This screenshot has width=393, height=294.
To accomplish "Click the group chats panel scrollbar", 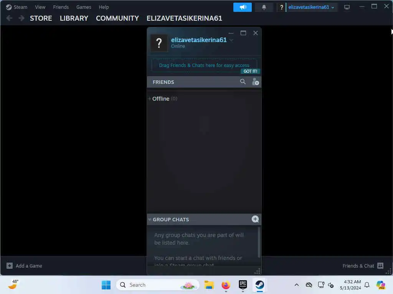I will coord(259,242).
